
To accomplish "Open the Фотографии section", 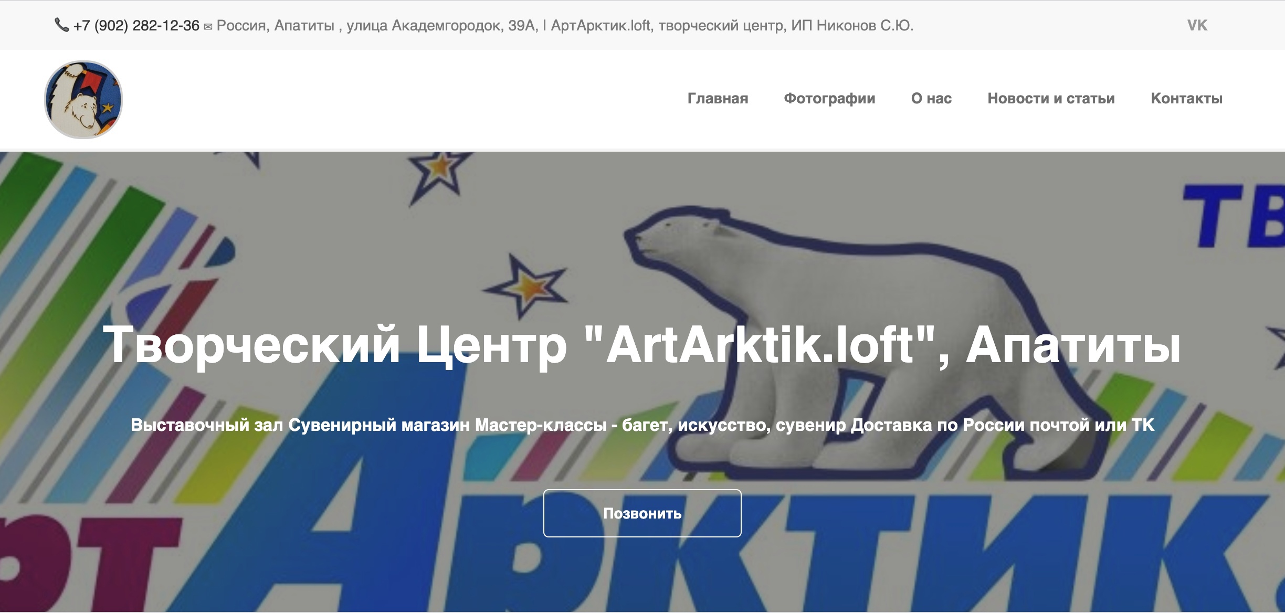I will 829,99.
